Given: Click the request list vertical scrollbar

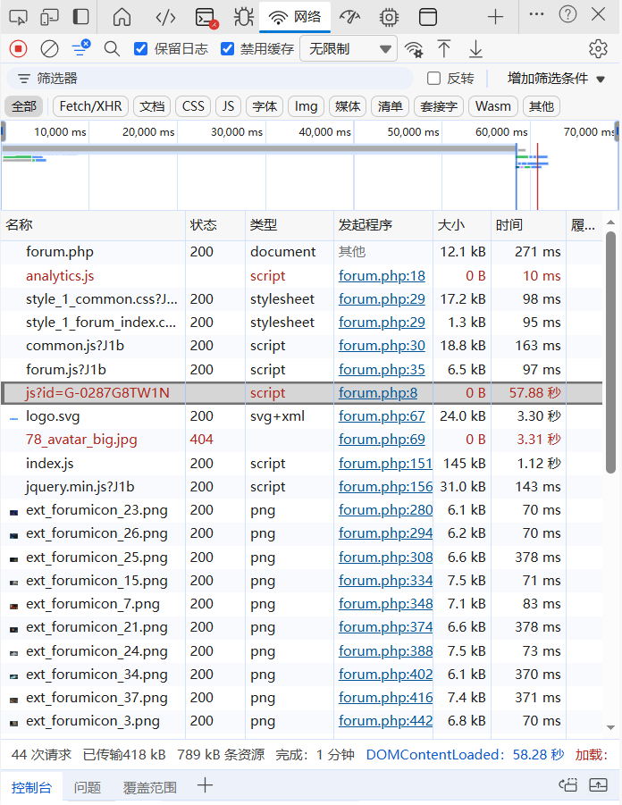Looking at the screenshot, I should click(610, 357).
